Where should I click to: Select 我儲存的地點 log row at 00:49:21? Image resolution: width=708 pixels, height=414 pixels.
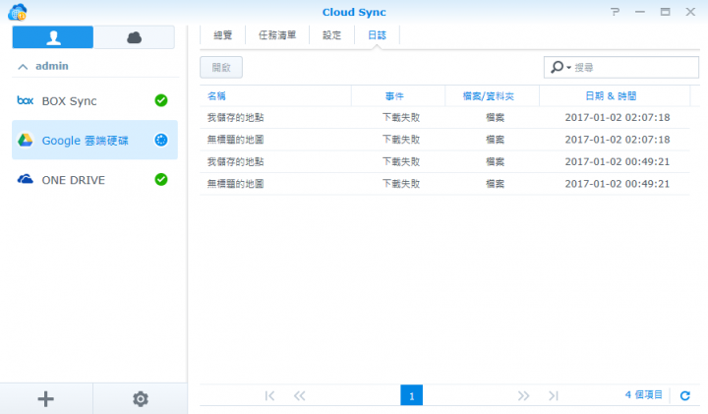tap(444, 162)
